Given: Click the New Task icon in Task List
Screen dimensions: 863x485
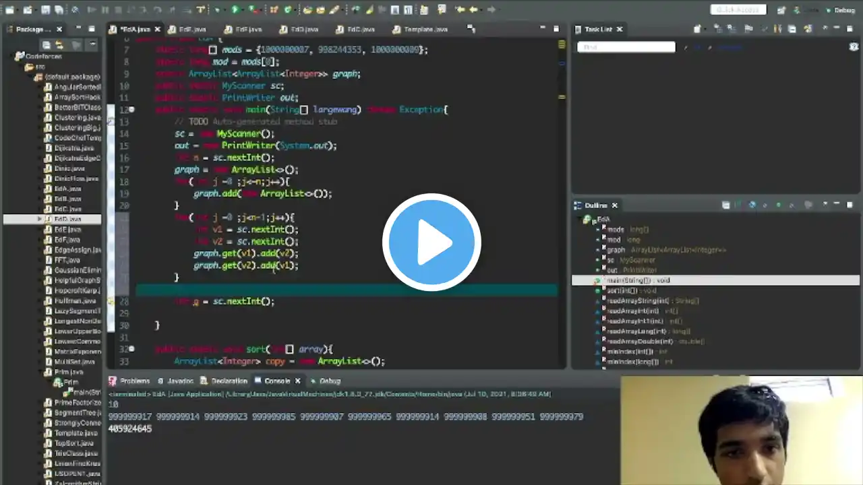Looking at the screenshot, I should tap(698, 29).
